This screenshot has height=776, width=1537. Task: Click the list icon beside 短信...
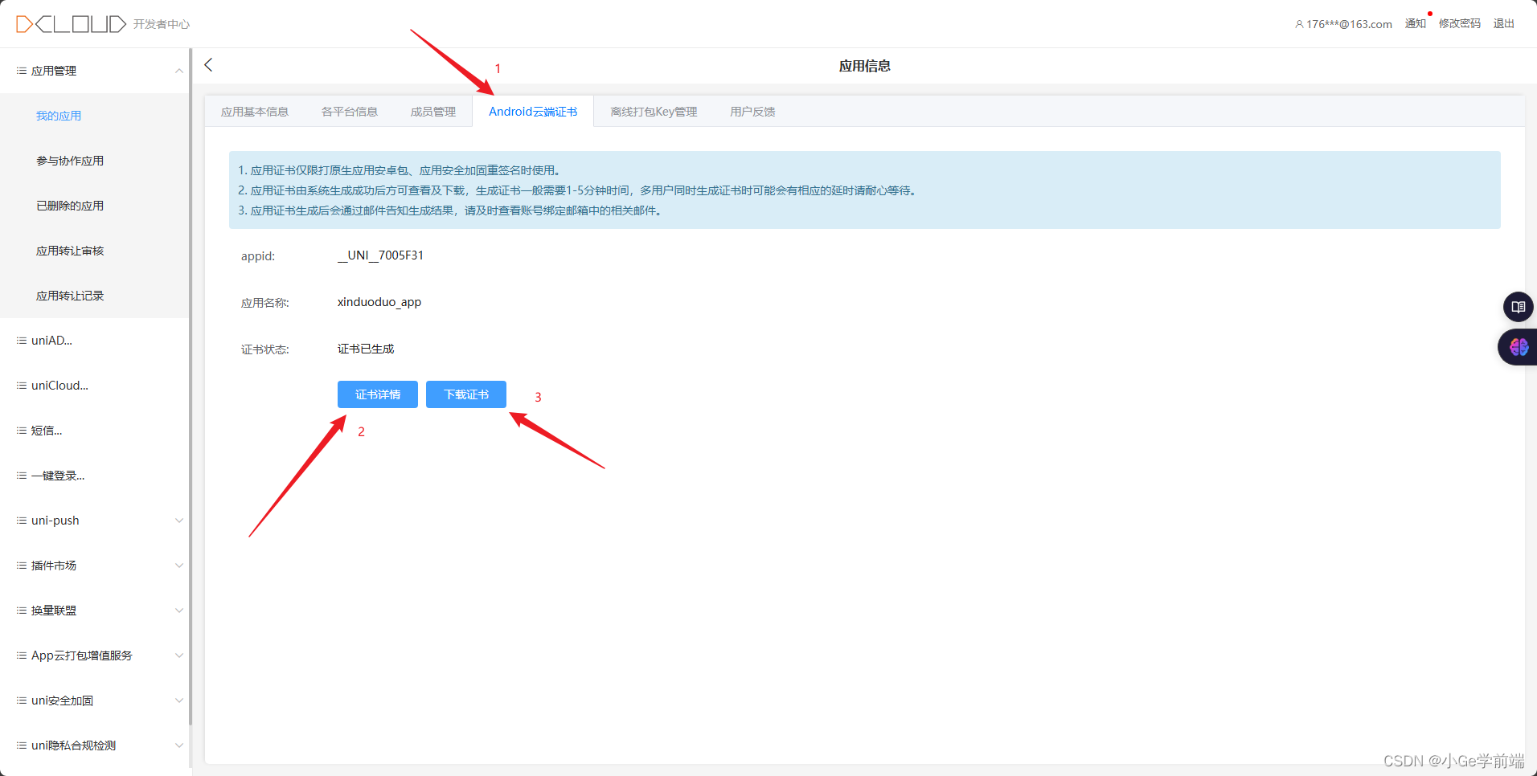click(22, 431)
